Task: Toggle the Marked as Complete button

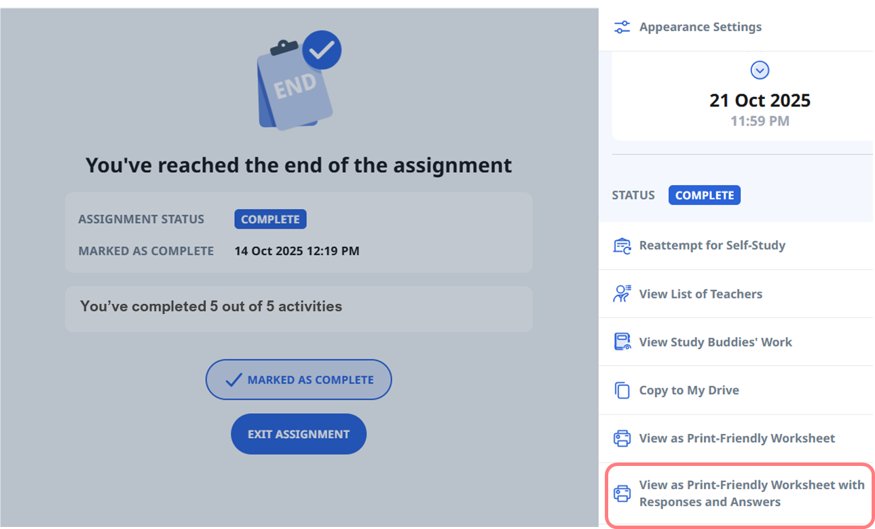Action: pyautogui.click(x=299, y=380)
